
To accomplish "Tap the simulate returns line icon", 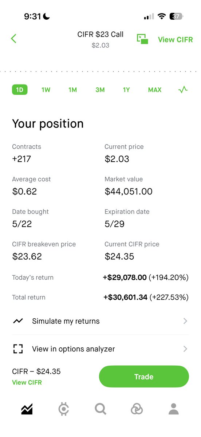I will (x=18, y=321).
